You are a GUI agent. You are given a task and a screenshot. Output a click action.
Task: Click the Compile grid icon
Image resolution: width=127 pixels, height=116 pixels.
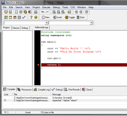coord(6,17)
